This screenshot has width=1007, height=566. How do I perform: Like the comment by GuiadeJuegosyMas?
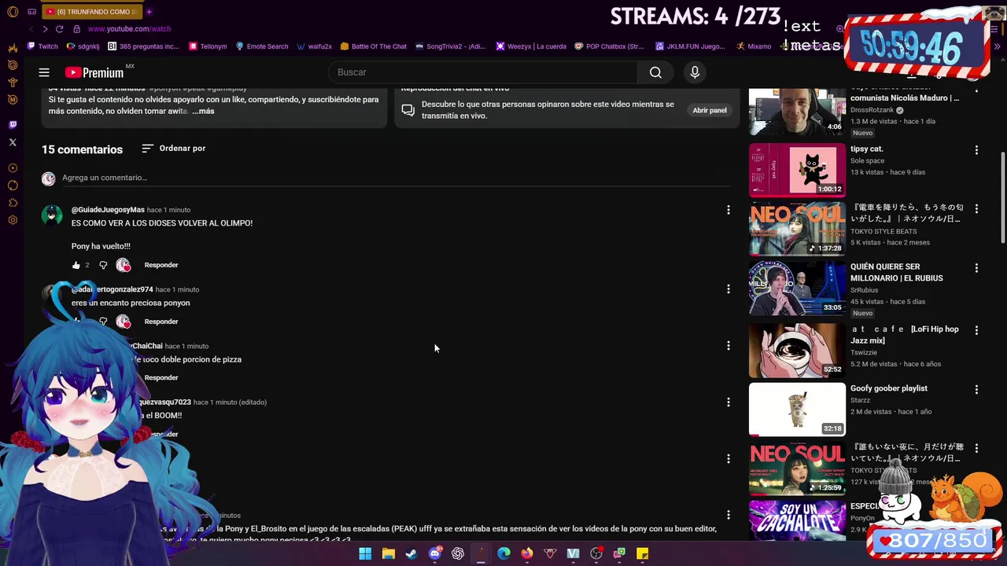tap(76, 265)
